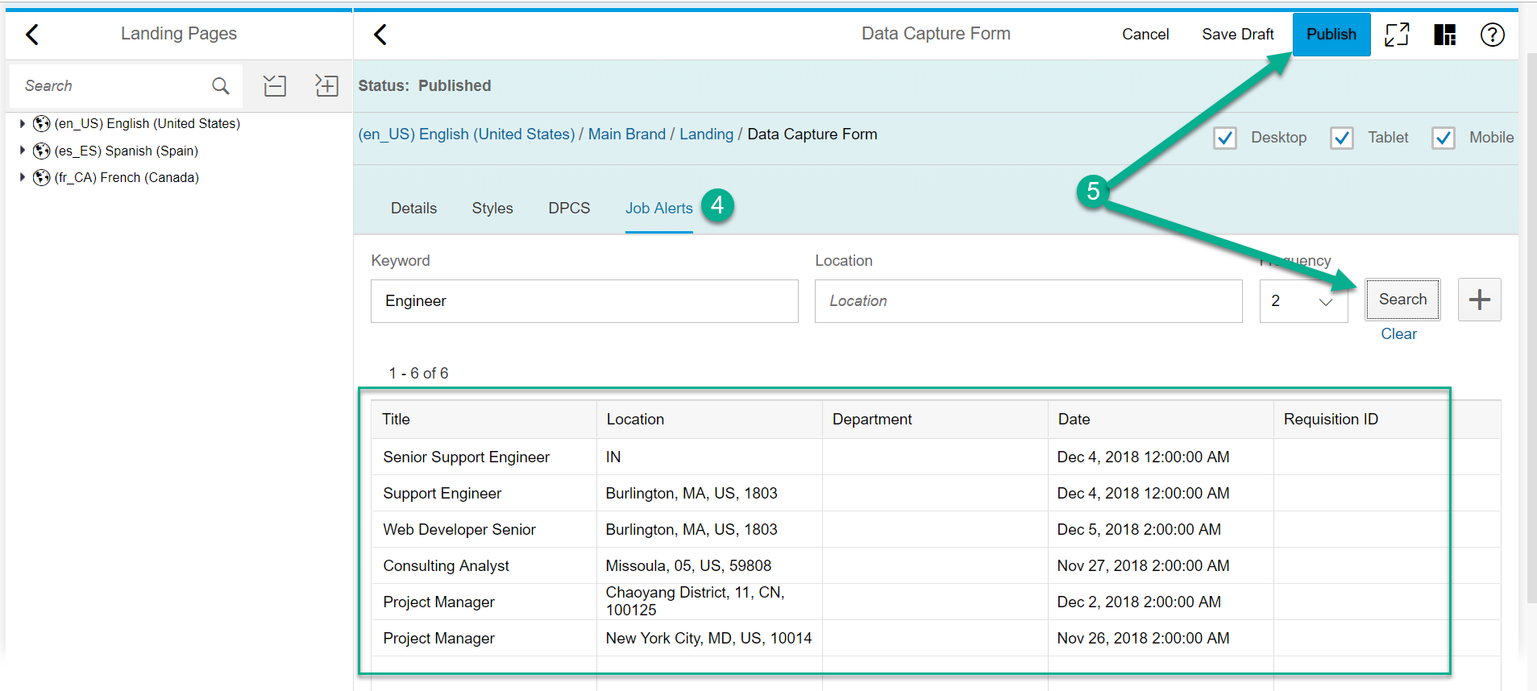This screenshot has height=691, width=1537.
Task: Click the collapse-all icon in Landing Pages
Action: pyautogui.click(x=275, y=85)
